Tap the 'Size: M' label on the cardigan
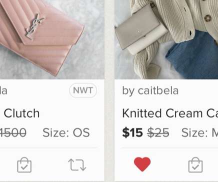Screen dimensions: 218x182 point(199,133)
